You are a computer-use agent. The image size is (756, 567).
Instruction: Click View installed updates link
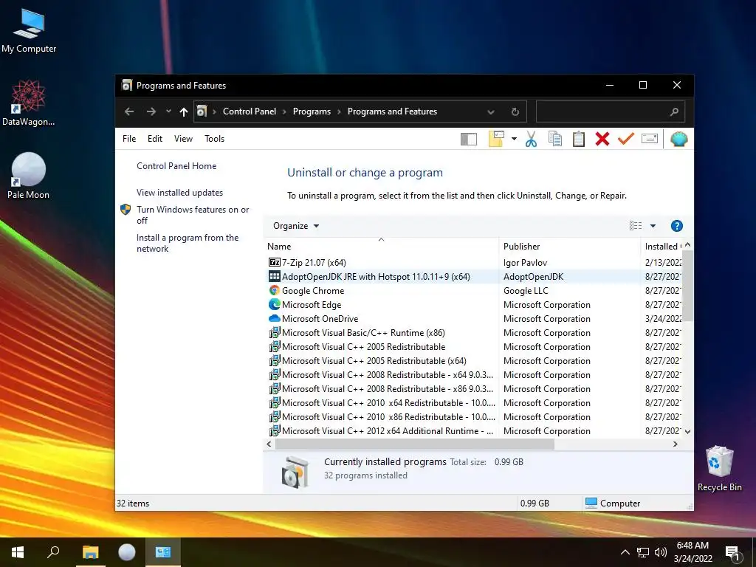(179, 193)
